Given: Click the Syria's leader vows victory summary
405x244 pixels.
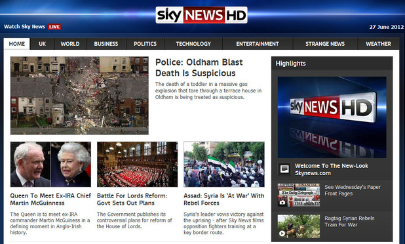Looking at the screenshot, I should [223, 223].
